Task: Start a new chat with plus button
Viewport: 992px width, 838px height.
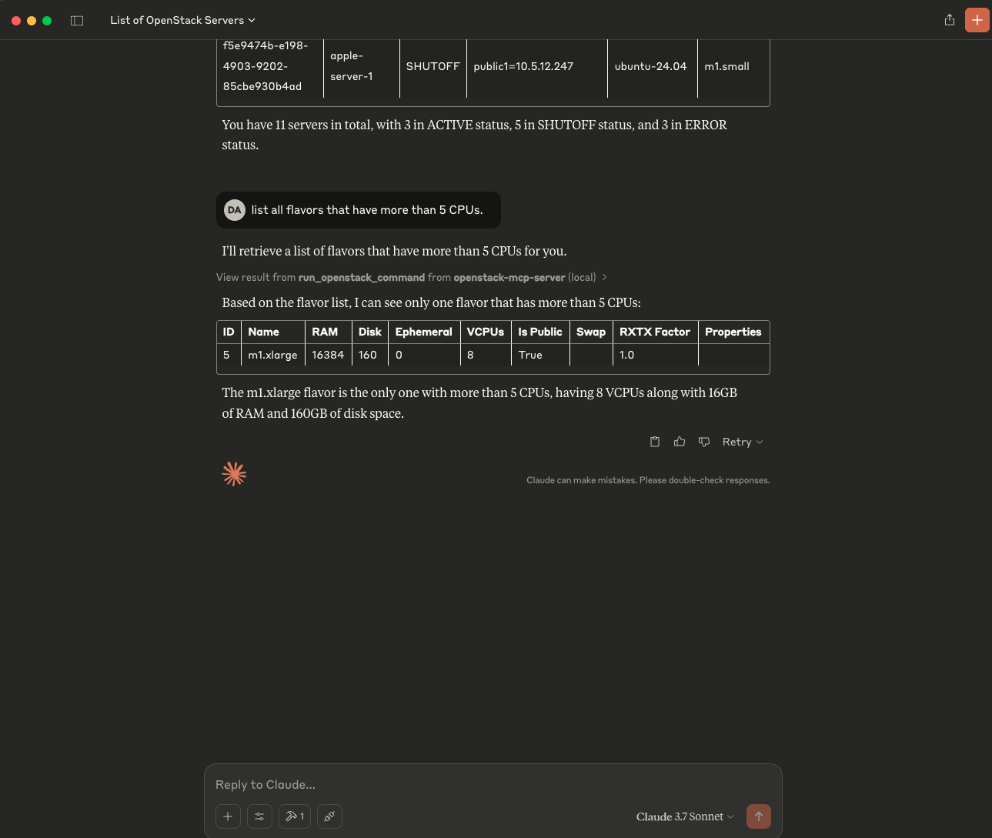Action: click(977, 20)
